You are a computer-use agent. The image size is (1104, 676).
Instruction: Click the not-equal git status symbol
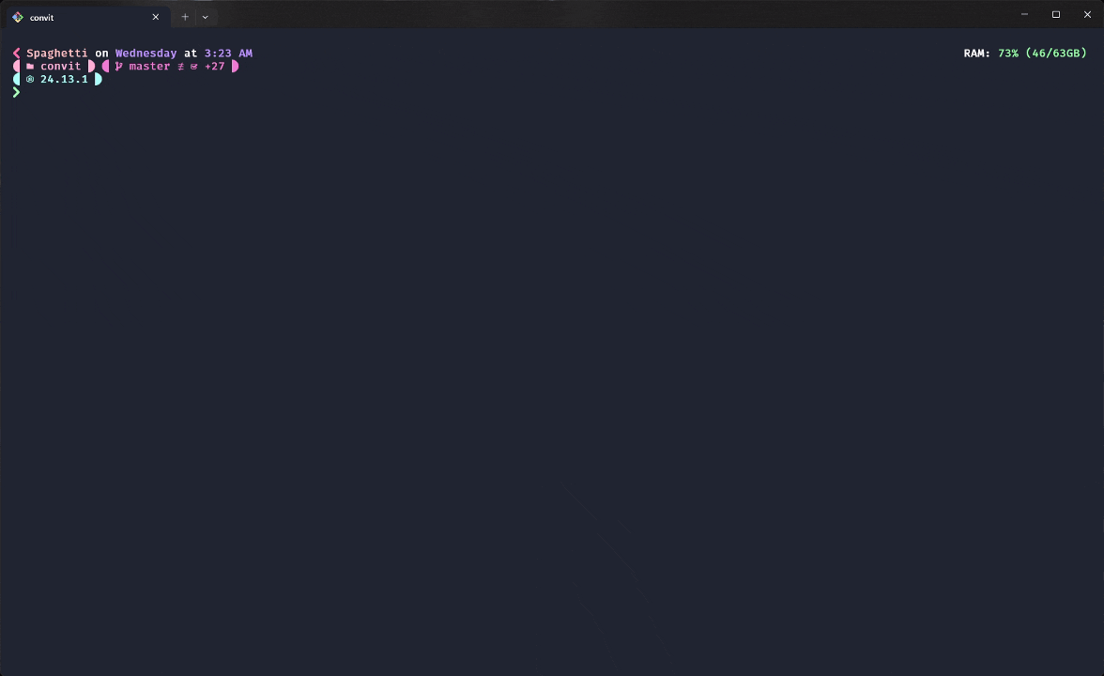(x=181, y=66)
